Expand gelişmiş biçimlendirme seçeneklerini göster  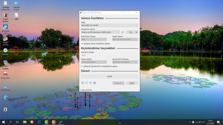click(x=99, y=66)
